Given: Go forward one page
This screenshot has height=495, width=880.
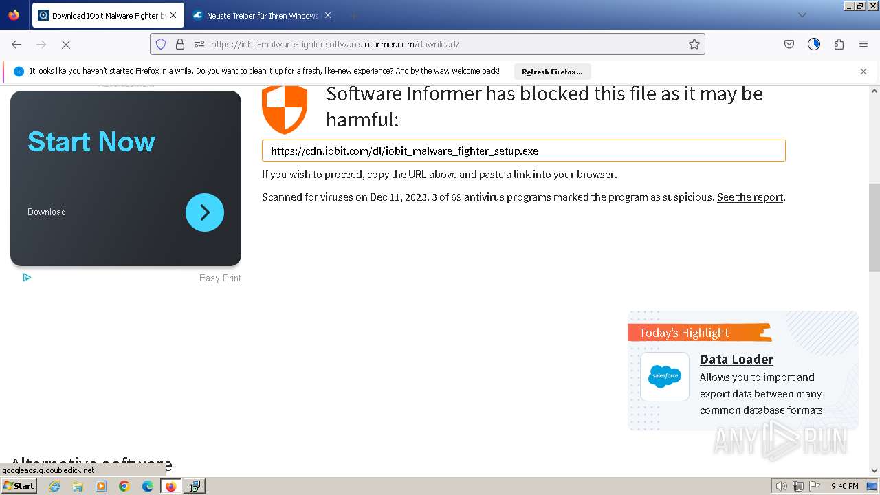Looking at the screenshot, I should (x=41, y=44).
